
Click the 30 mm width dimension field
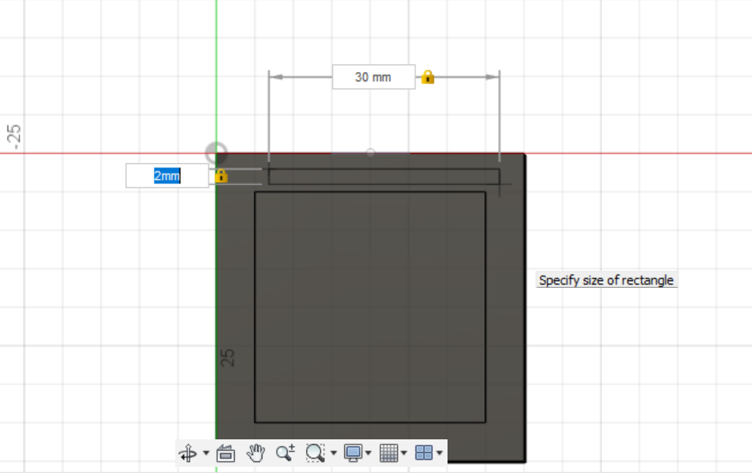click(x=373, y=77)
